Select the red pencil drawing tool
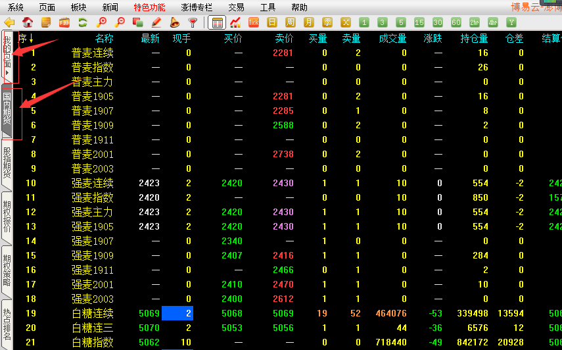The image size is (562, 350). [156, 22]
